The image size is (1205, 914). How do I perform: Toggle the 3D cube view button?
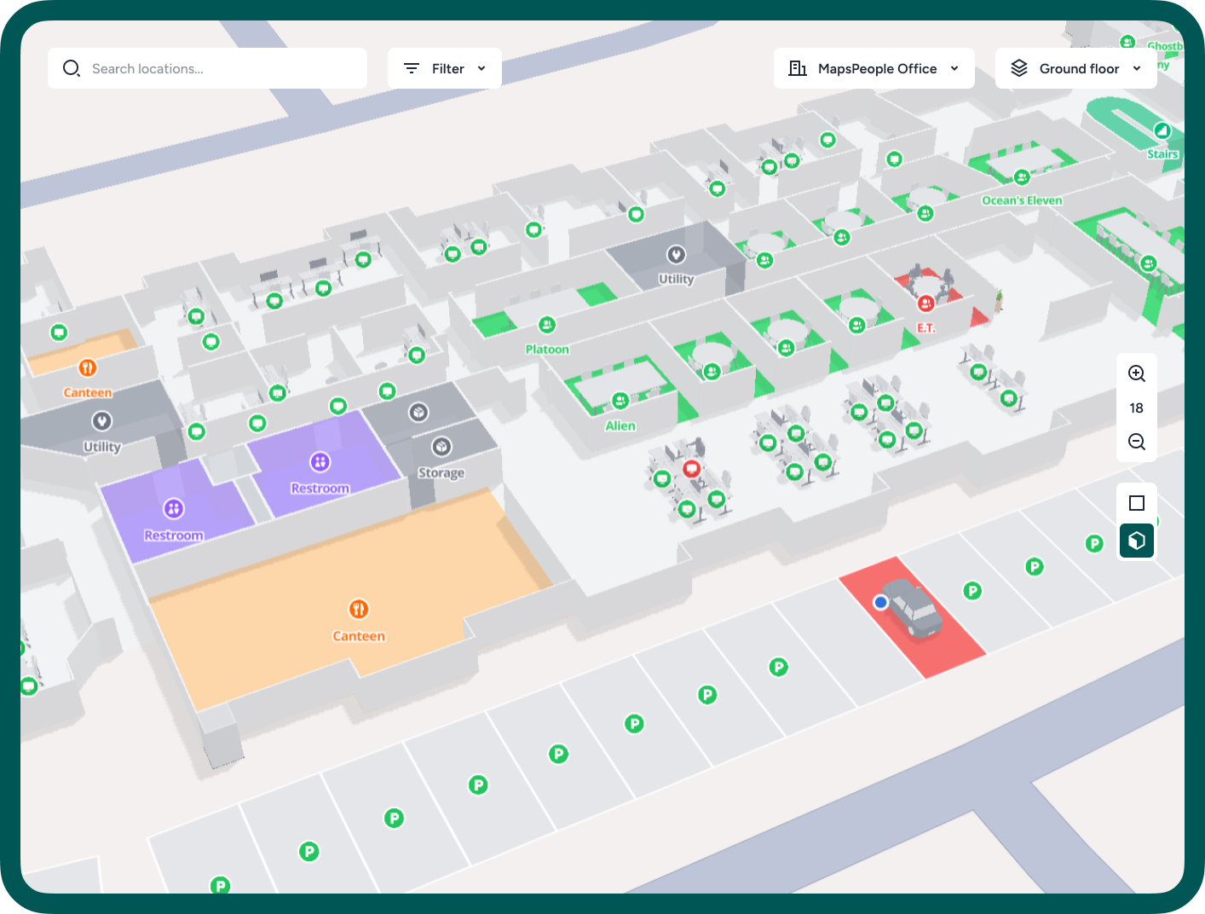(1136, 541)
